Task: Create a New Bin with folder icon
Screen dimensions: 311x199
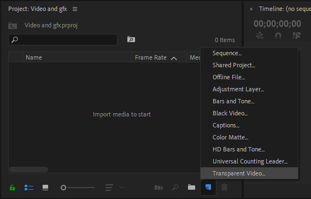Action: 192,187
